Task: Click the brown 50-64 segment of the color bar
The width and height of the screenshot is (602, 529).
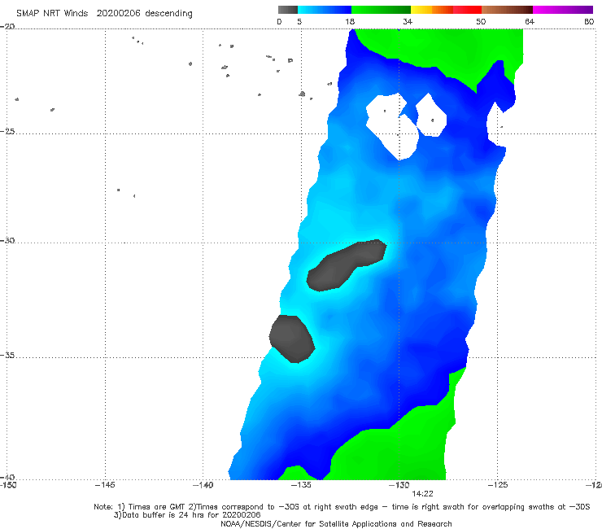Action: click(x=507, y=10)
